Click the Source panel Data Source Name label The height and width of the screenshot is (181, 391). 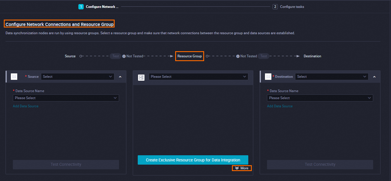30,91
